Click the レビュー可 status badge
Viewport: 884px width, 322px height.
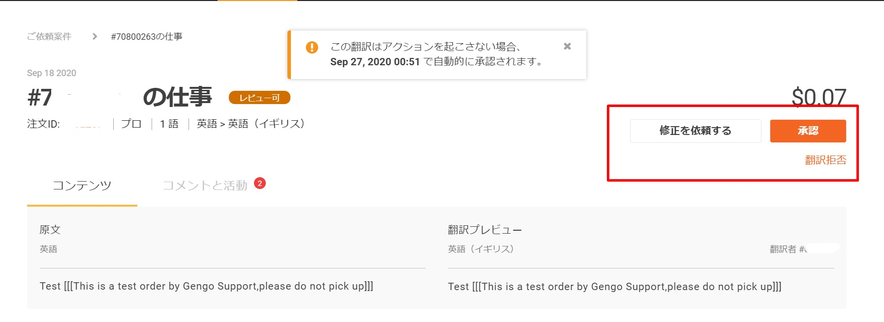click(259, 98)
